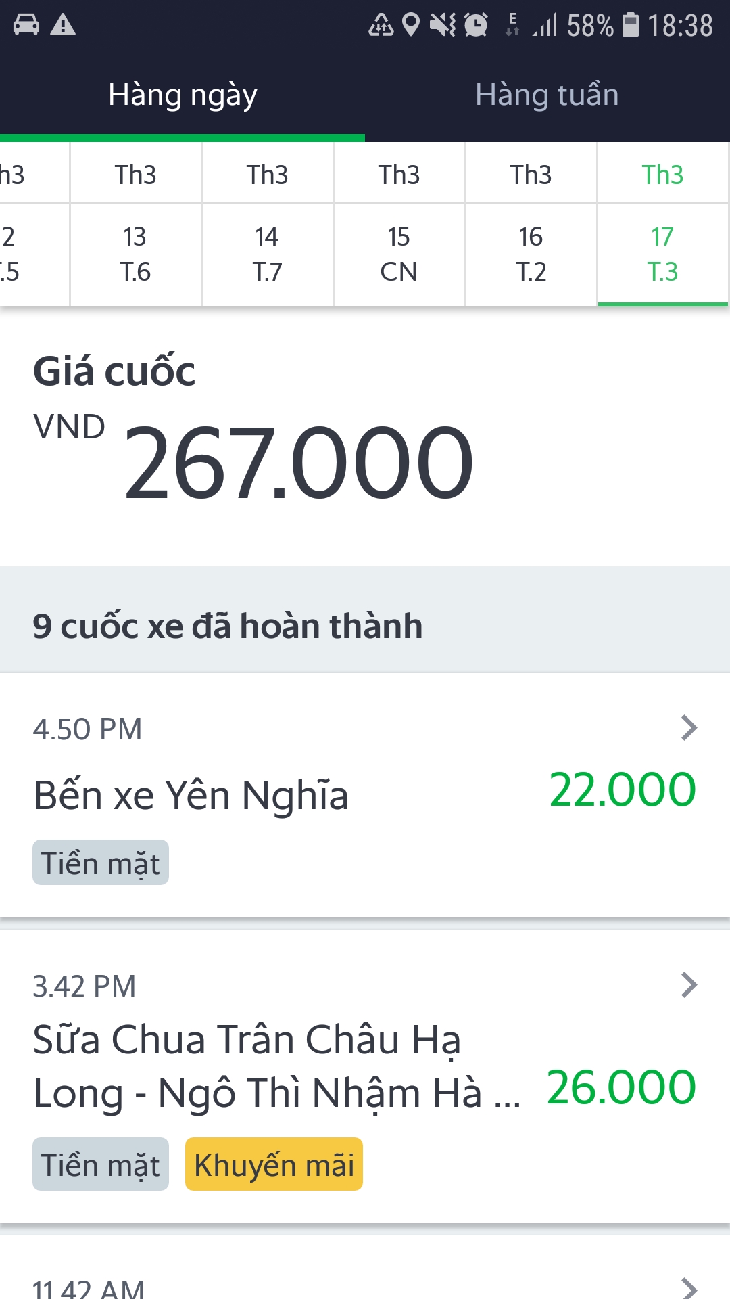This screenshot has height=1299, width=730.
Task: Tap the recycle triangle status icon
Action: point(381,25)
